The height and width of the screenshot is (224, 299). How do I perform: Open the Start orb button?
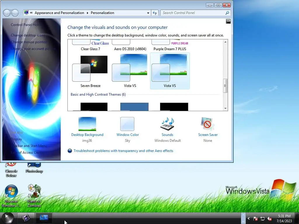(8, 218)
